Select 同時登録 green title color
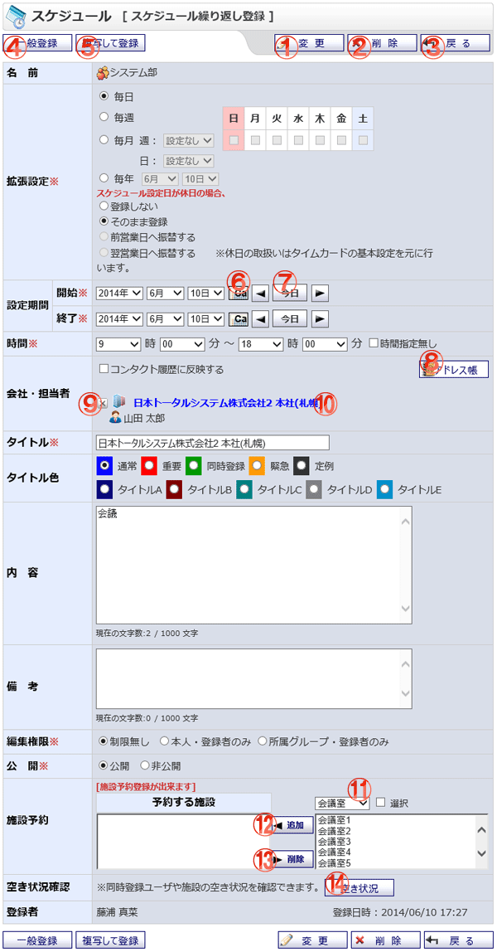The image size is (497, 952). pos(195,466)
